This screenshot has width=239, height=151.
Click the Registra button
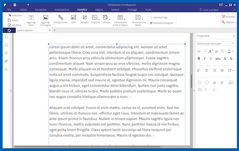click(x=228, y=22)
